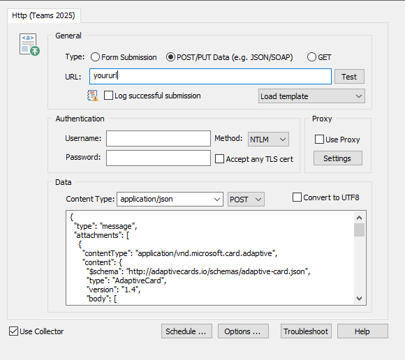
Task: Click inside the Username input field
Action: click(159, 138)
